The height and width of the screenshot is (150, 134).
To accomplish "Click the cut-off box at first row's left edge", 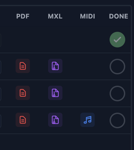I will tap(0, 40).
